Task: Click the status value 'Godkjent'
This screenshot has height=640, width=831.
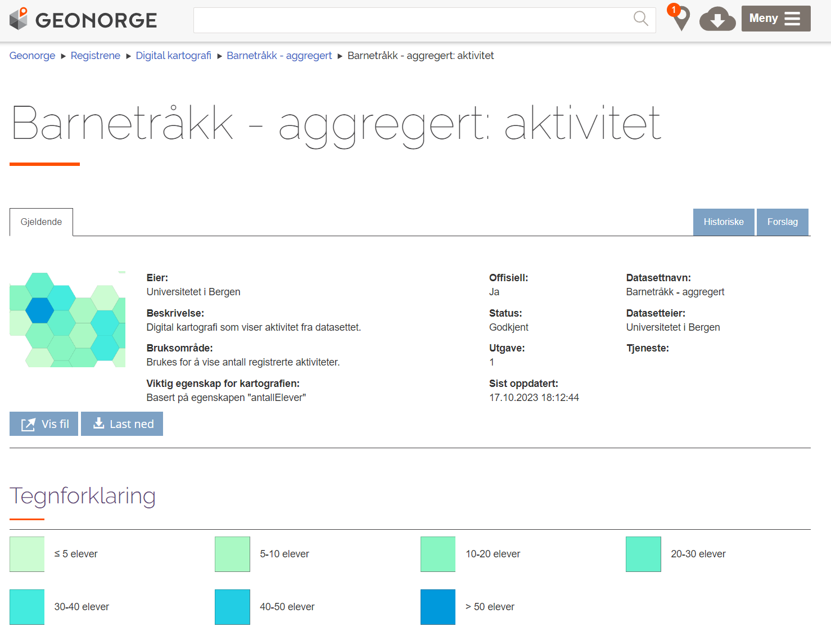Action: click(509, 327)
